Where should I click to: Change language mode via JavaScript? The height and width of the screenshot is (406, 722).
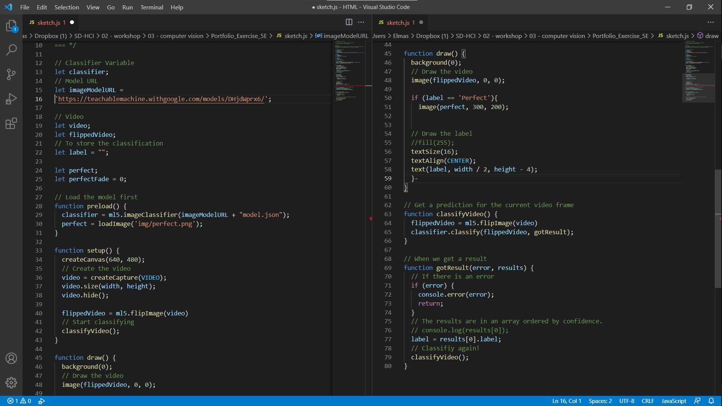pyautogui.click(x=673, y=401)
